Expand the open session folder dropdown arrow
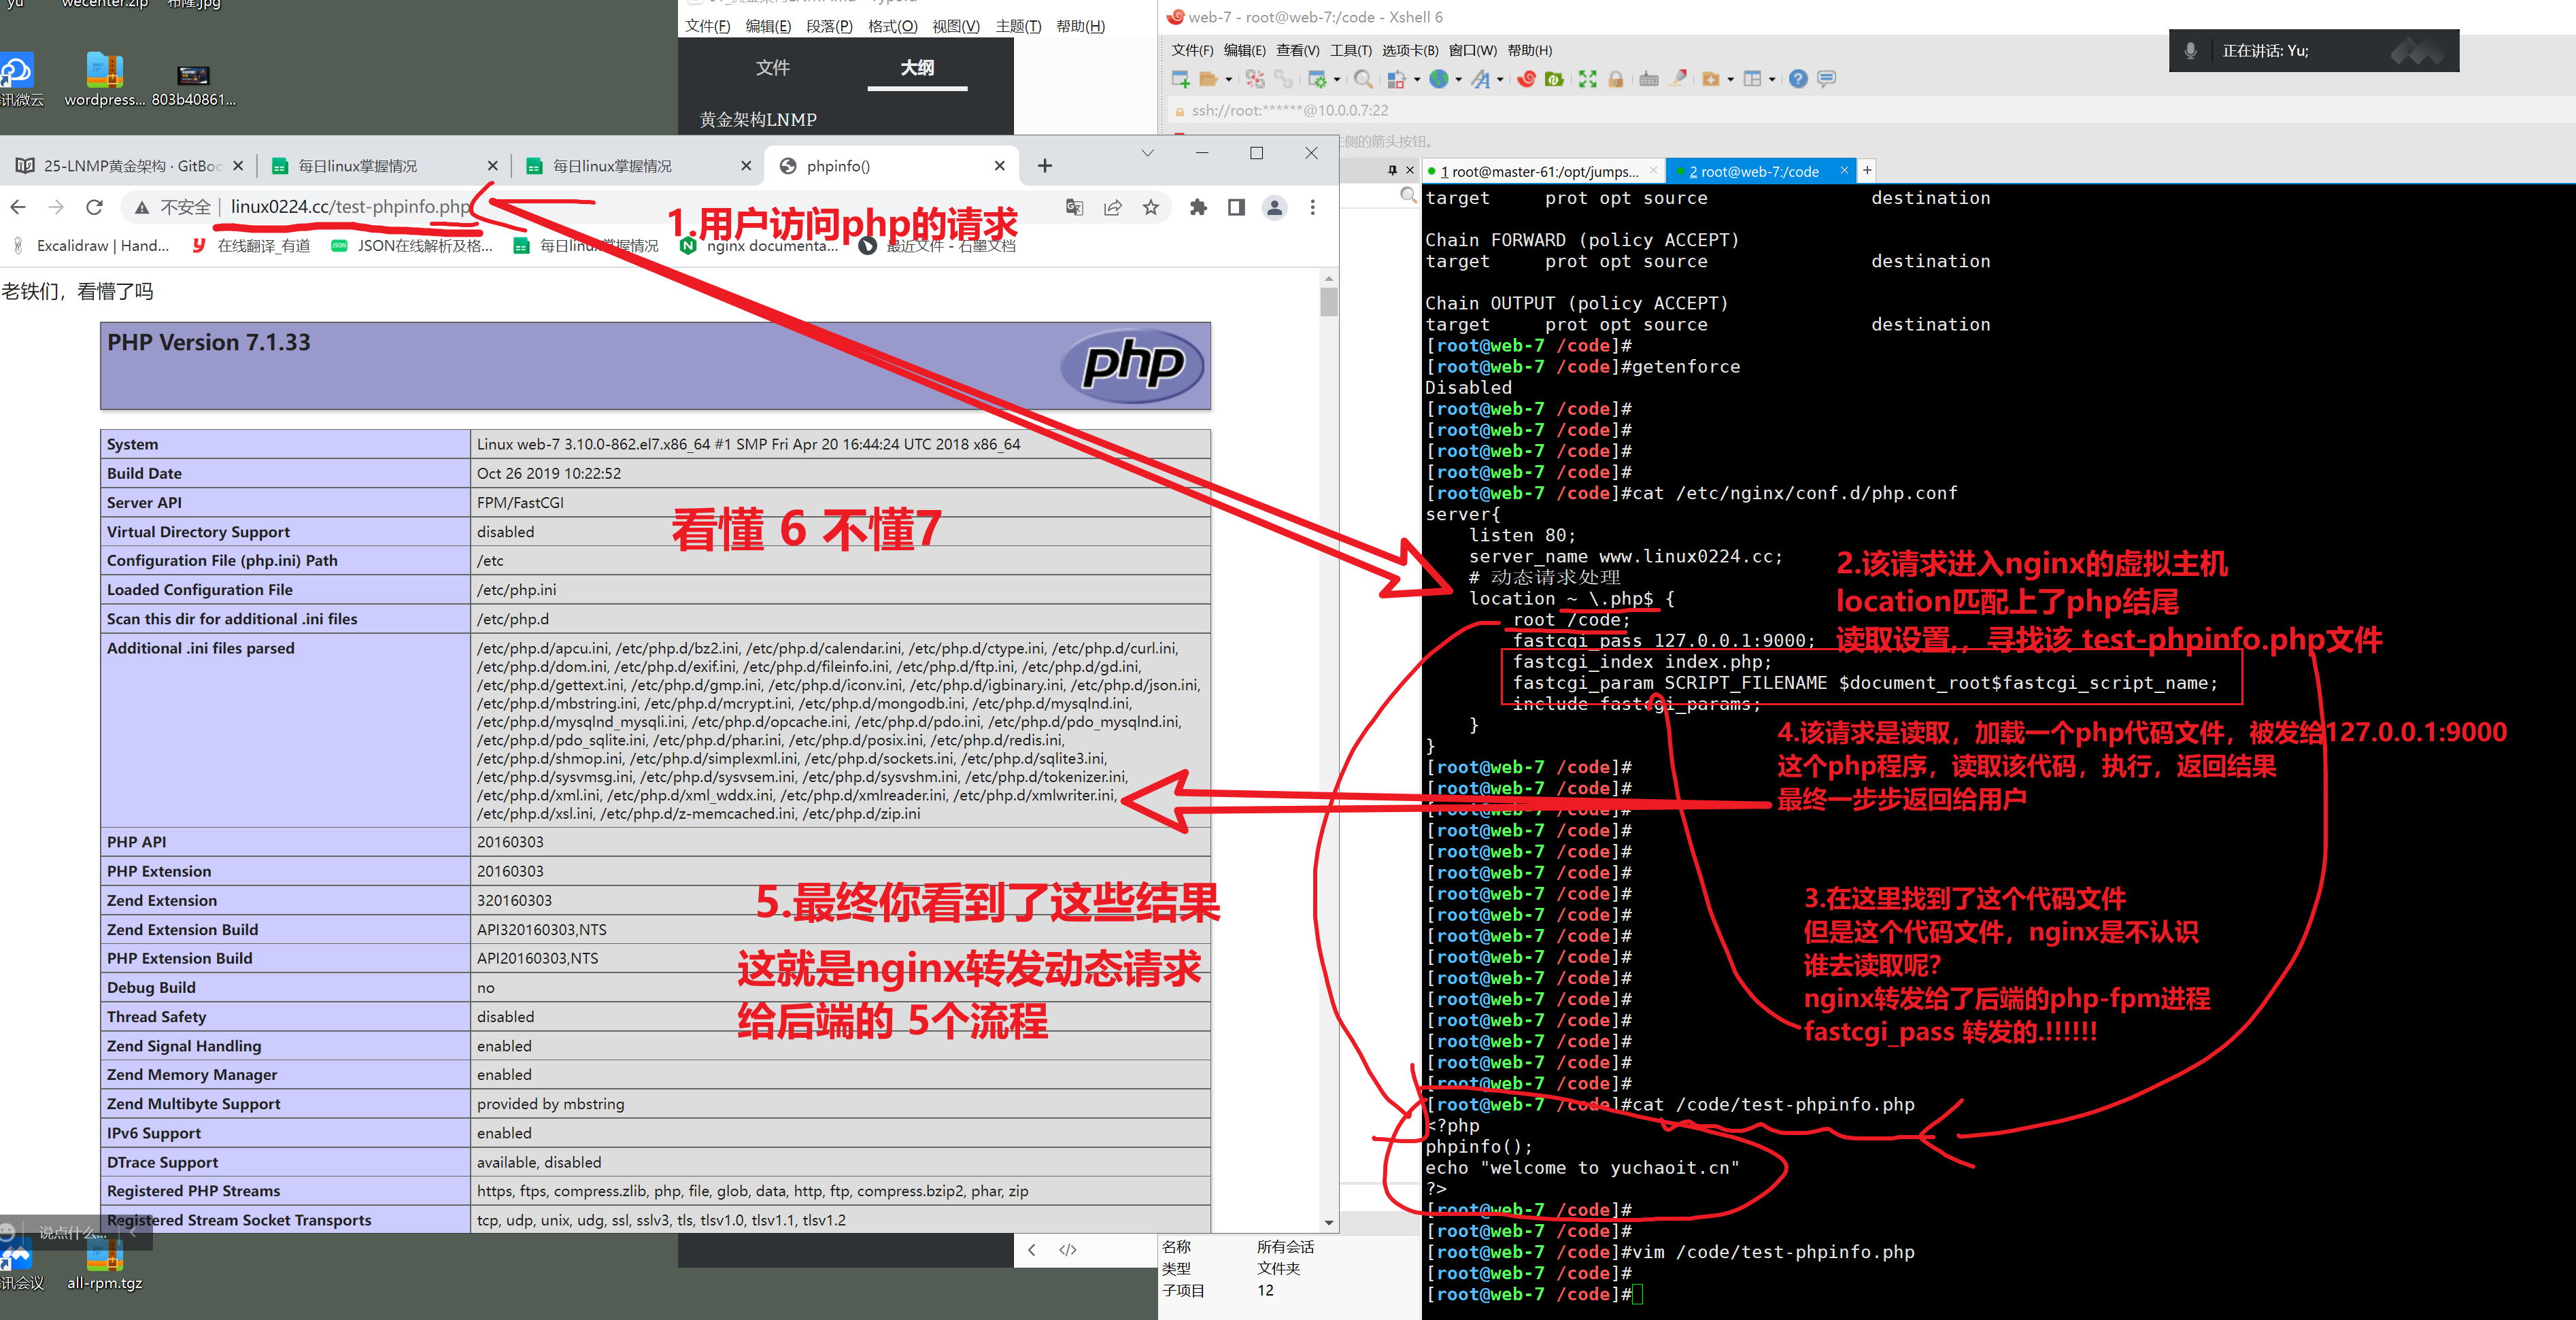2576x1320 pixels. [x=1228, y=79]
